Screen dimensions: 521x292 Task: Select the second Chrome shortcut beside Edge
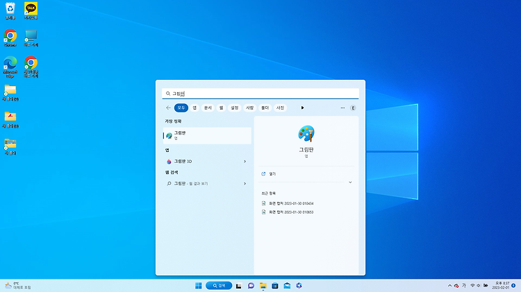pos(31,67)
